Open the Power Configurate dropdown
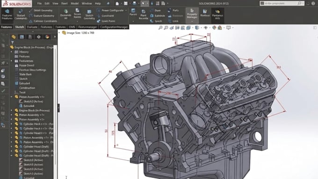 coord(126,10)
